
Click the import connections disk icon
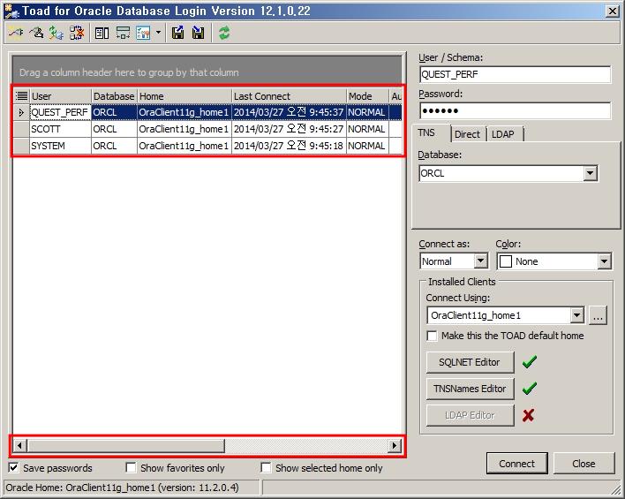pos(198,33)
